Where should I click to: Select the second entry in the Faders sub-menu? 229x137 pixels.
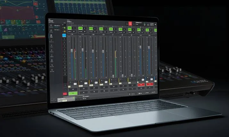(57, 30)
